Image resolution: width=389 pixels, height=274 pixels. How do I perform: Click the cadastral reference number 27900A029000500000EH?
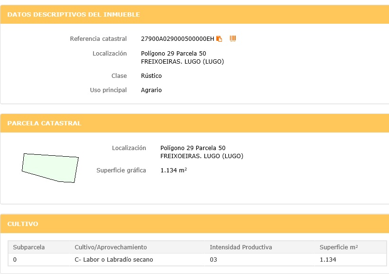coord(177,38)
